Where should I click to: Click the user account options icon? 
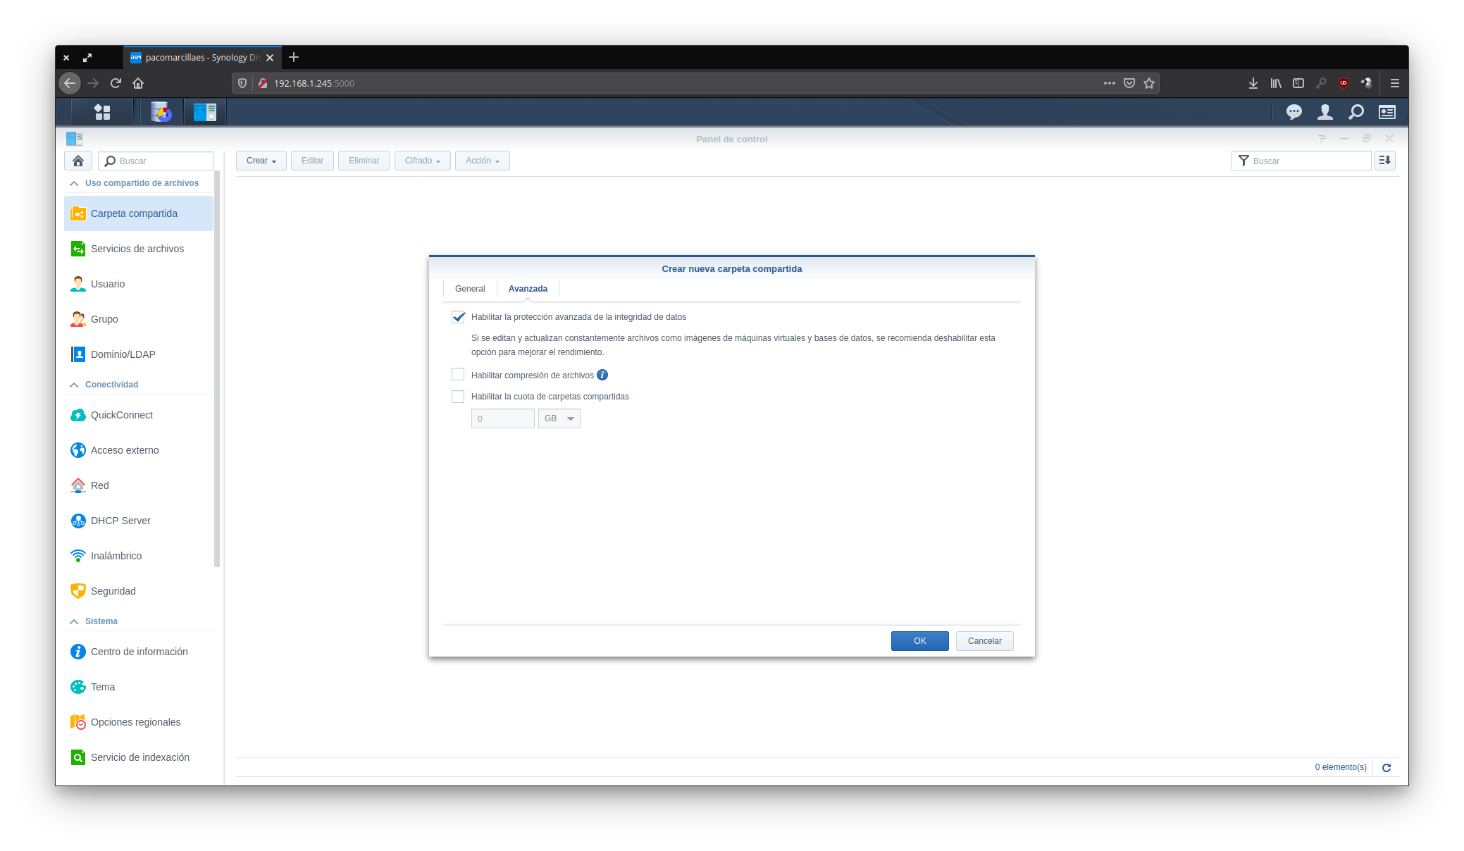coord(1325,112)
